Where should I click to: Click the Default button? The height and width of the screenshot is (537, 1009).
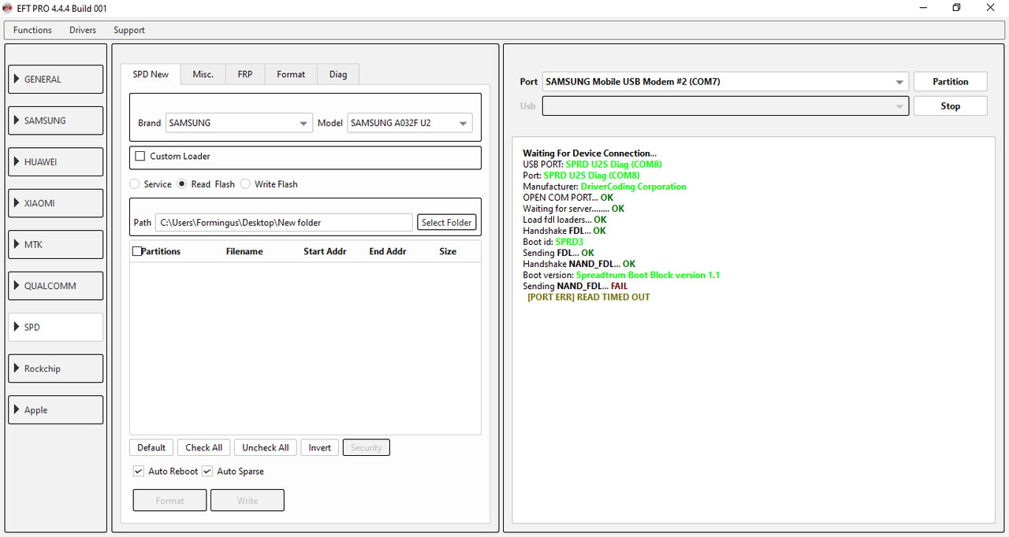pos(151,447)
